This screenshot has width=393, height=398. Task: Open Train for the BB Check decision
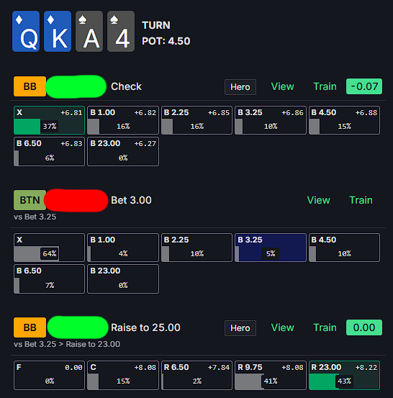325,86
